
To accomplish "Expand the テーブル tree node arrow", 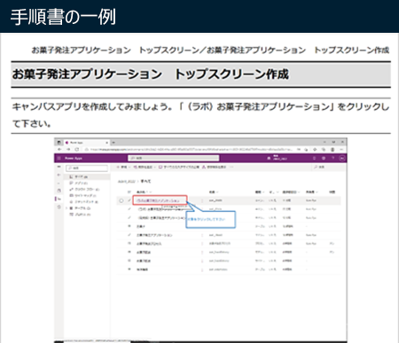I will coord(66,208).
